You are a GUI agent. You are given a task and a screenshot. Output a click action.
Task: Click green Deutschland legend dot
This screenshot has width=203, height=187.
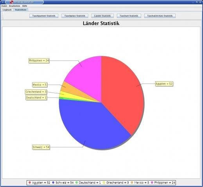point(77,183)
